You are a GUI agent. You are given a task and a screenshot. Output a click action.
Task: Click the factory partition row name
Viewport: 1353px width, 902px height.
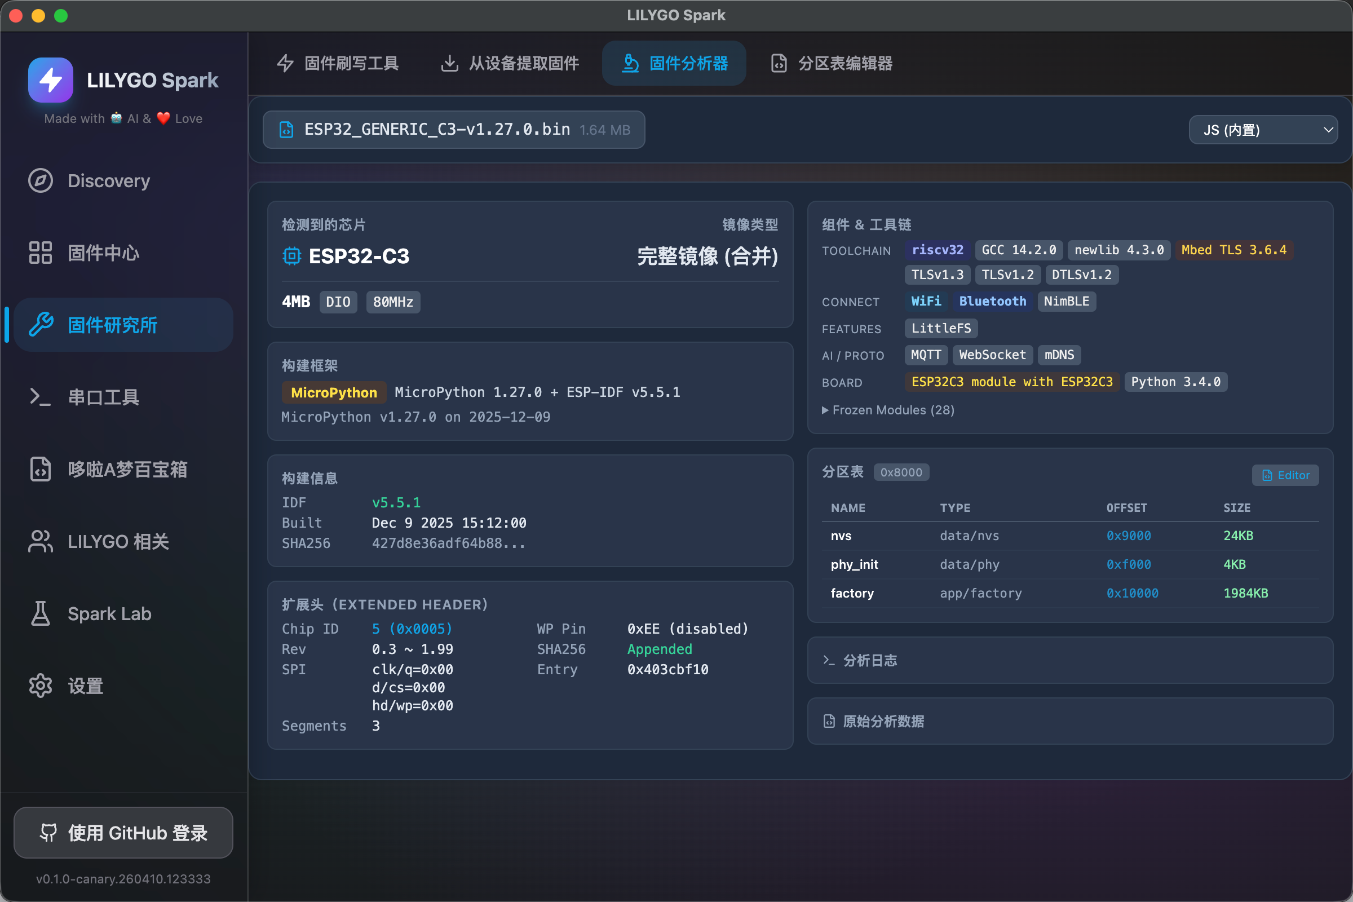point(852,593)
